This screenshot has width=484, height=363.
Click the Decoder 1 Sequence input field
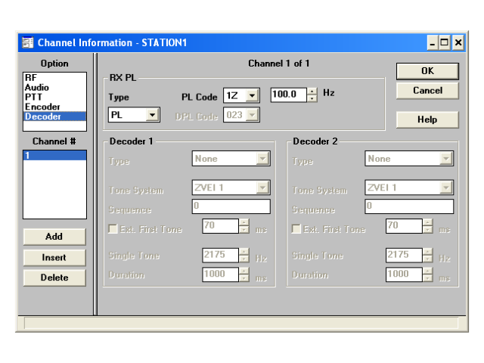point(231,206)
